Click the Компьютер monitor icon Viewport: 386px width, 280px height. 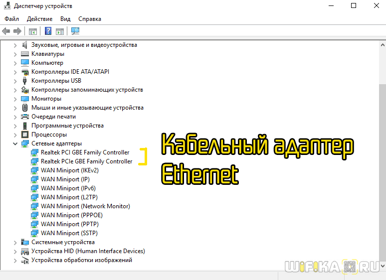pyautogui.click(x=25, y=63)
